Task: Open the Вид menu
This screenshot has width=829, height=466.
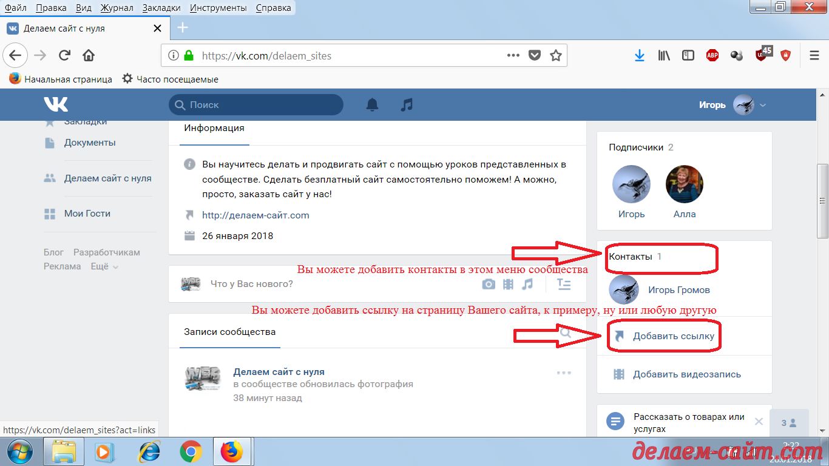Action: click(x=84, y=8)
